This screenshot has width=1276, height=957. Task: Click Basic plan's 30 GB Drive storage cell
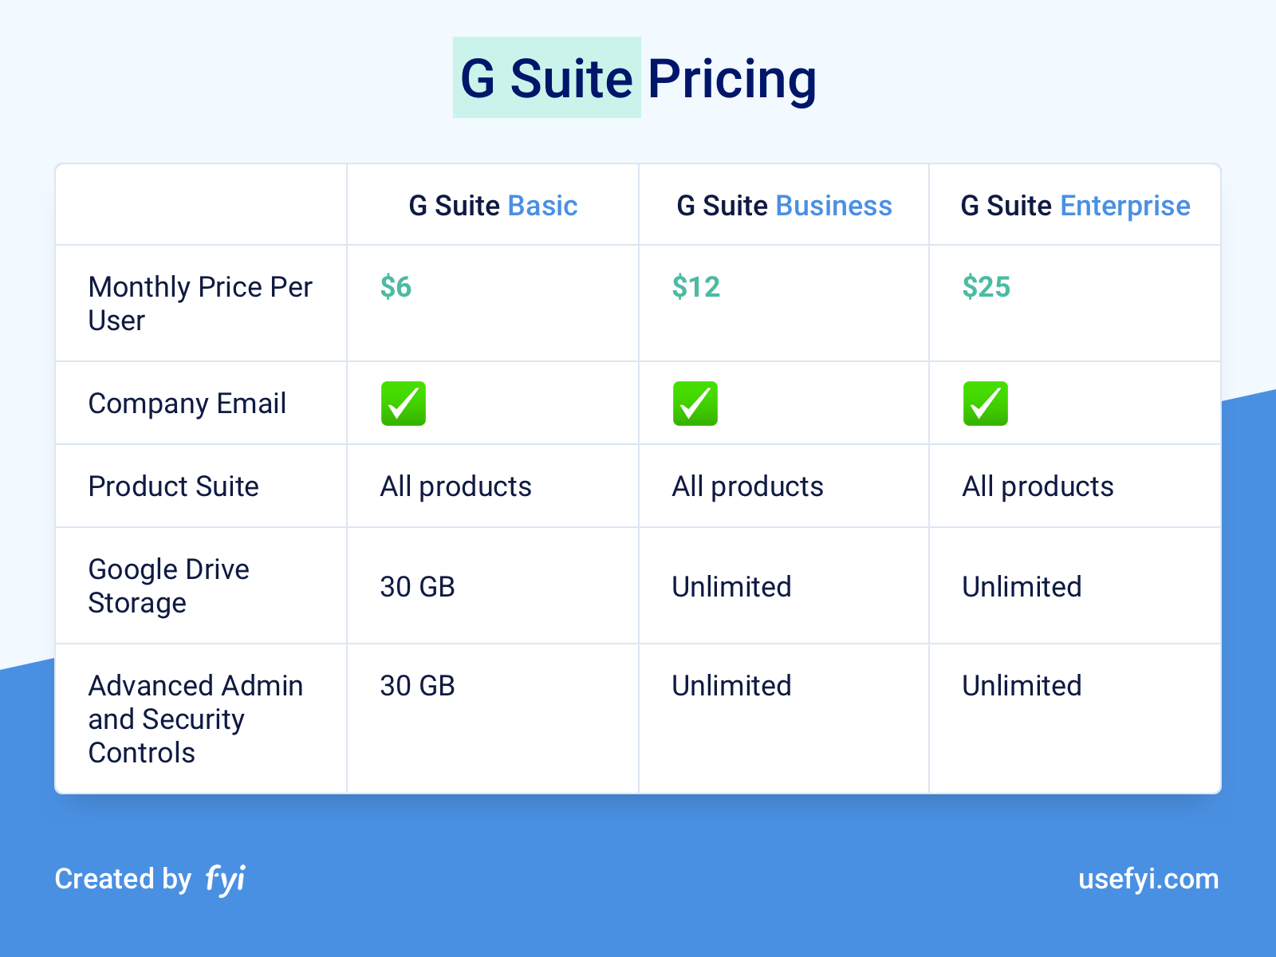coord(417,587)
